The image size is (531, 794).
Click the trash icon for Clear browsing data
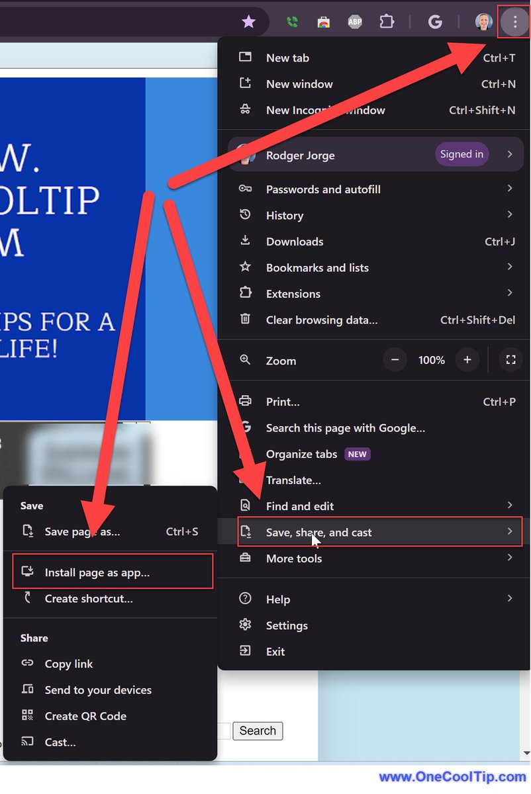coord(245,319)
